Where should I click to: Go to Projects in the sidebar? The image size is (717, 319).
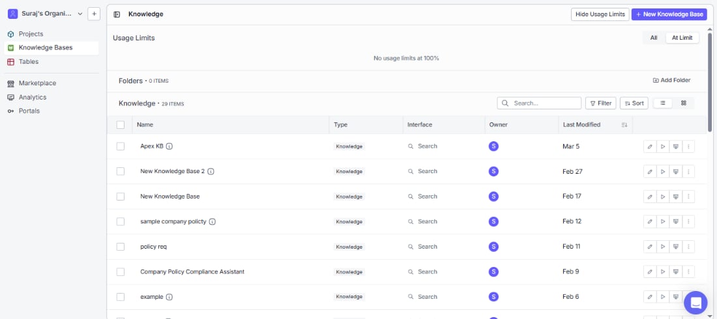coord(51,34)
